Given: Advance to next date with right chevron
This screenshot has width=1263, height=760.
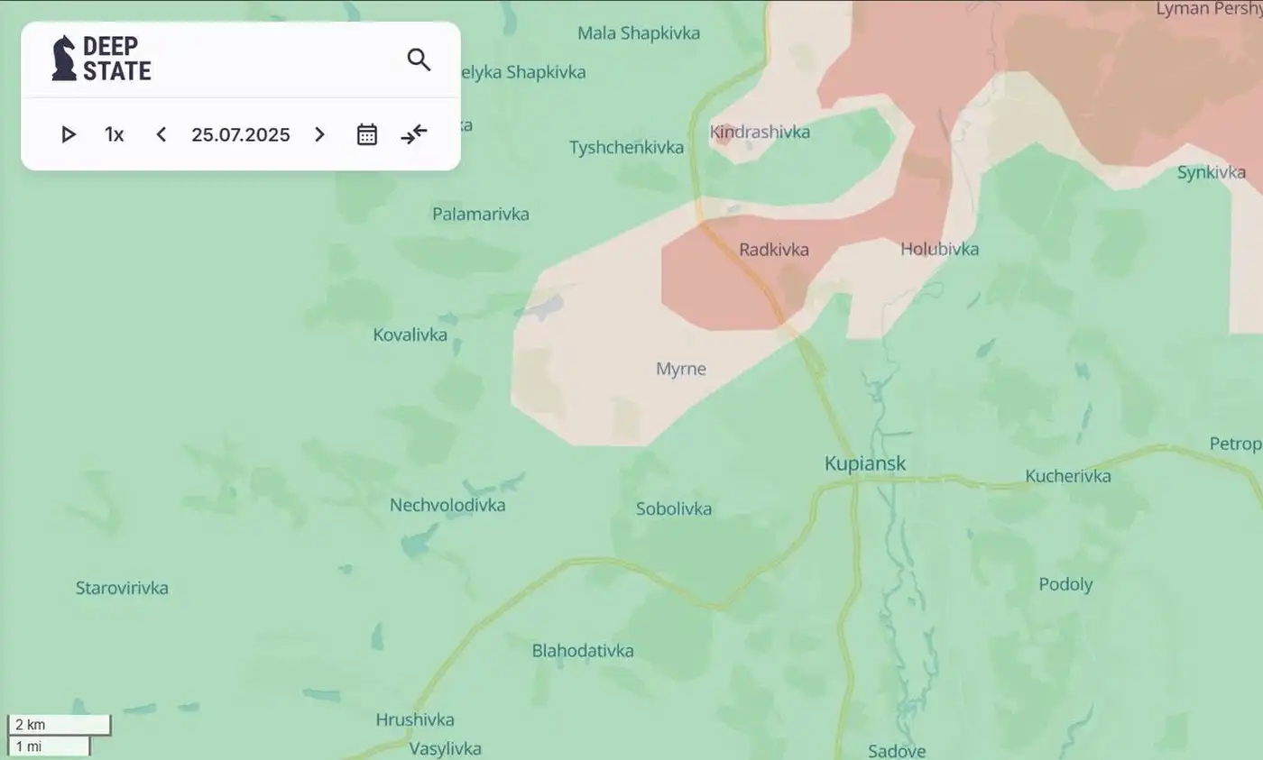Looking at the screenshot, I should (319, 134).
